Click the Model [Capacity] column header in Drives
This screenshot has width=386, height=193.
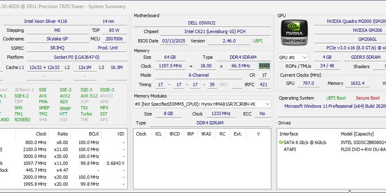point(357,134)
